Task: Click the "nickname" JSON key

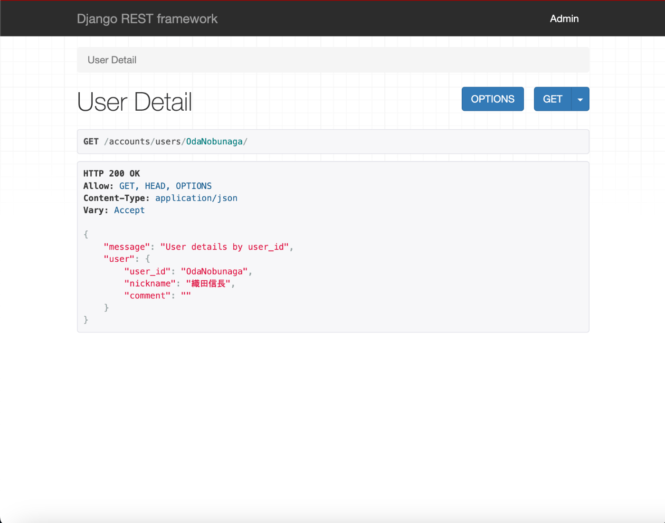Action: [x=150, y=283]
